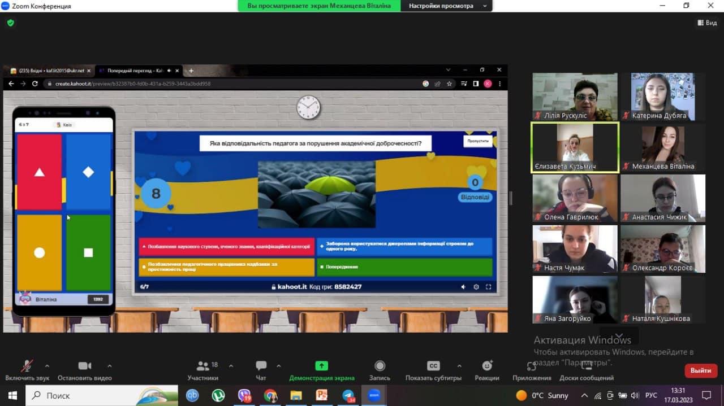This screenshot has height=406, width=724.
Task: Choose yellow answer about позбавлення надбавки
Action: [227, 267]
